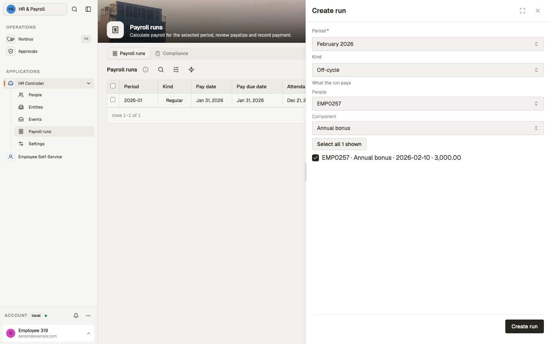Screen dimensions: 550x344
Task: Toggle the select-all rows checkbox
Action: (x=113, y=86)
